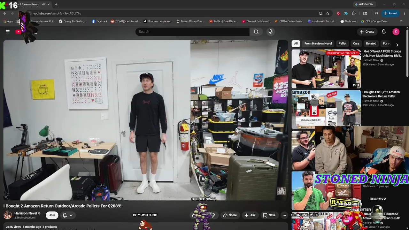Open the account avatar menu
This screenshot has height=230, width=409.
point(396,32)
